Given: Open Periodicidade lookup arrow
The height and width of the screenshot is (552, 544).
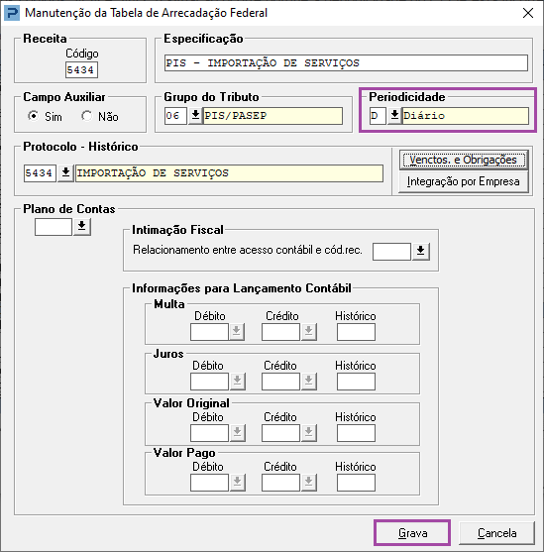Looking at the screenshot, I should [x=394, y=116].
